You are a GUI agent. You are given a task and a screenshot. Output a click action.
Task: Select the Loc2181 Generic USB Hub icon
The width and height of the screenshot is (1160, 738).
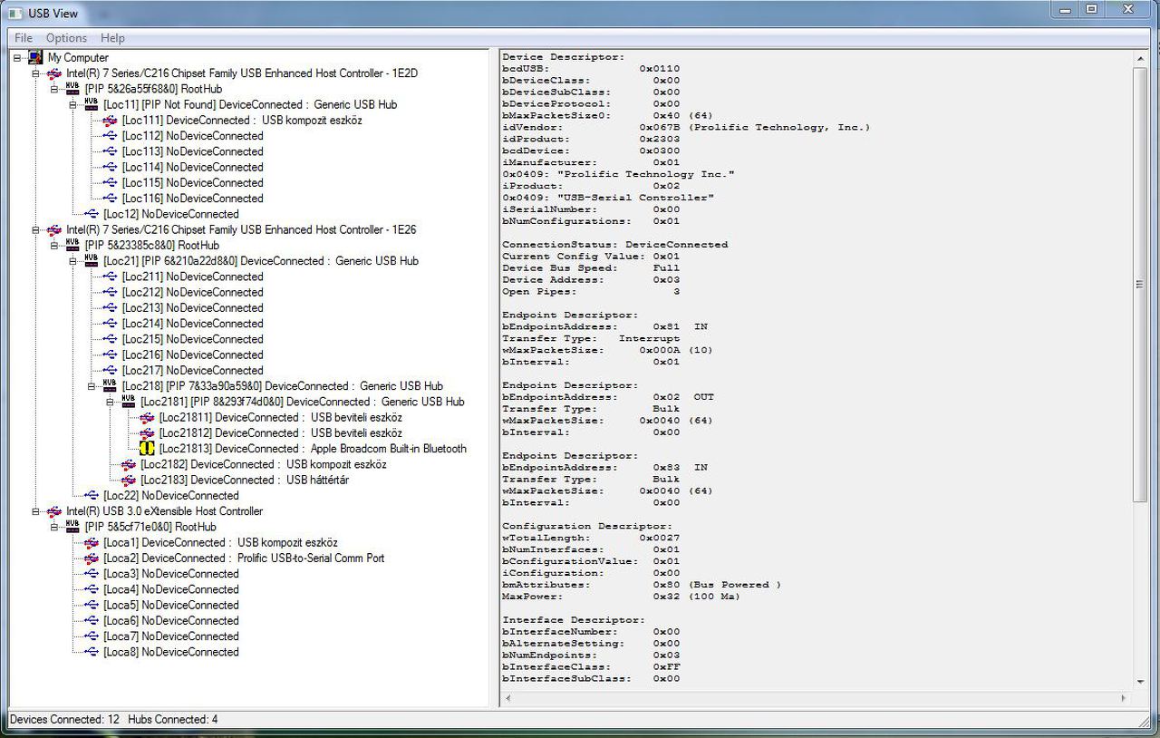(x=129, y=402)
